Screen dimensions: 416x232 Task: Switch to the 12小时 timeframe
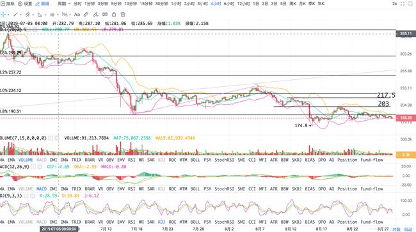[x=244, y=4]
